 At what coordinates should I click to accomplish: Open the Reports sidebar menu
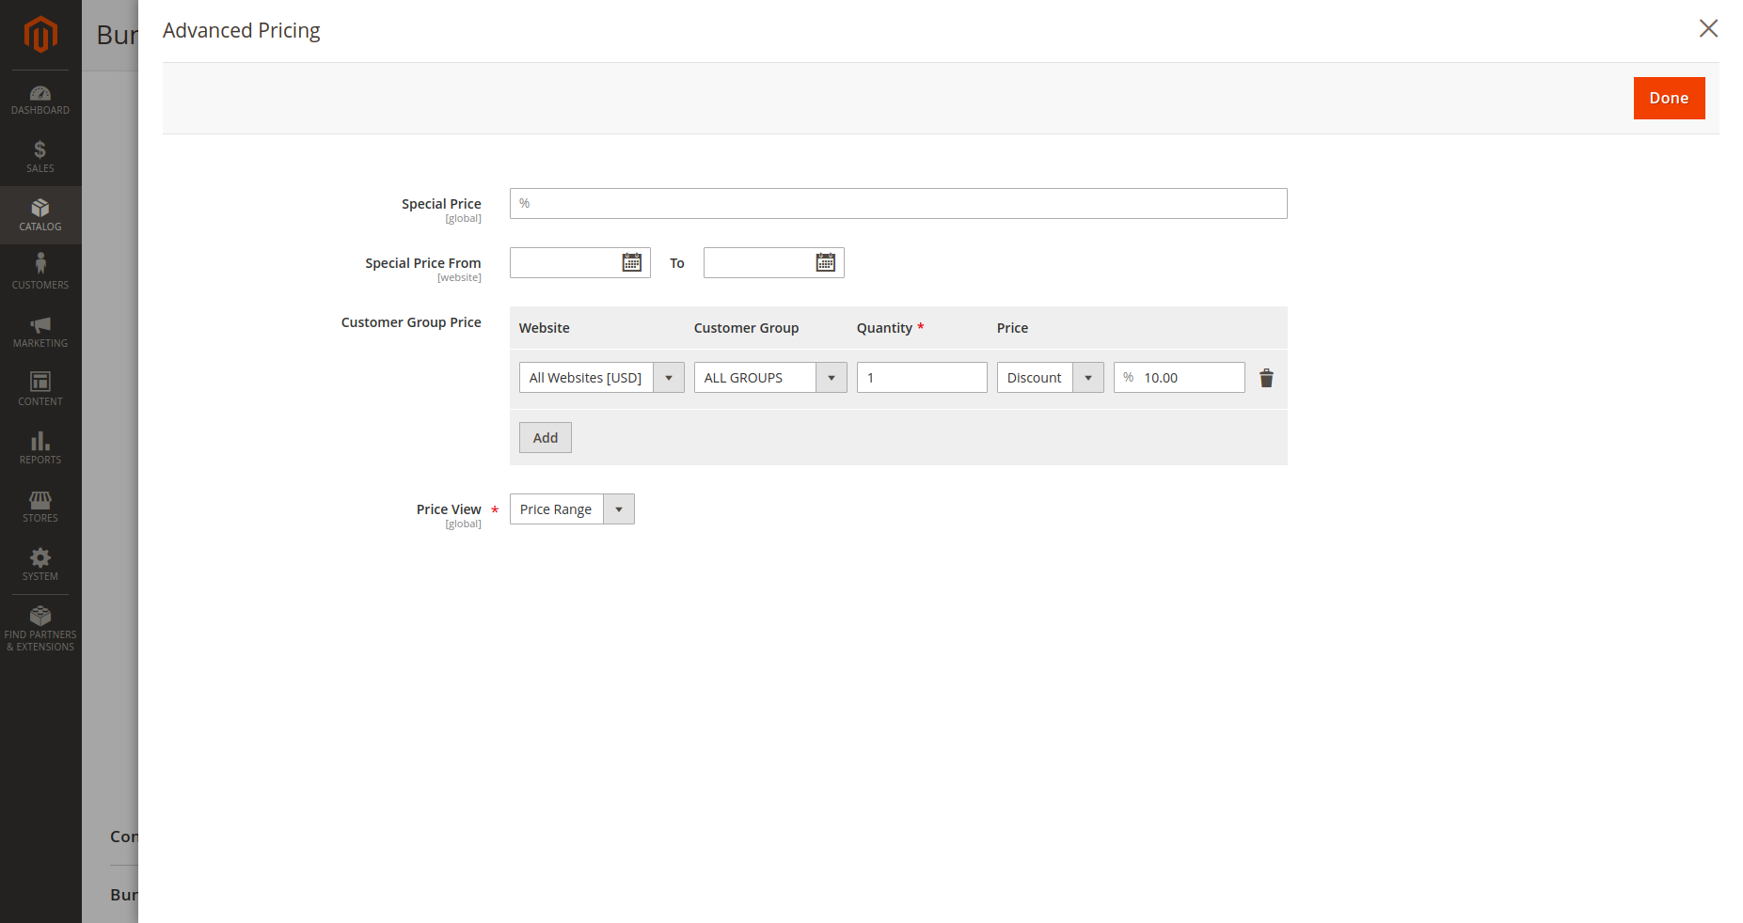point(40,448)
